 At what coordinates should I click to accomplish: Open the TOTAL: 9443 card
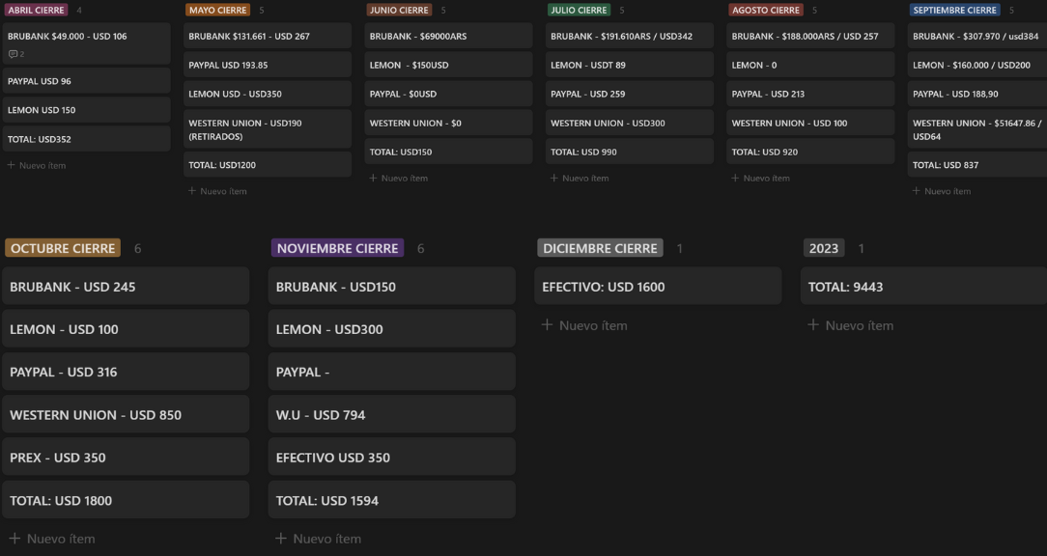(x=925, y=287)
